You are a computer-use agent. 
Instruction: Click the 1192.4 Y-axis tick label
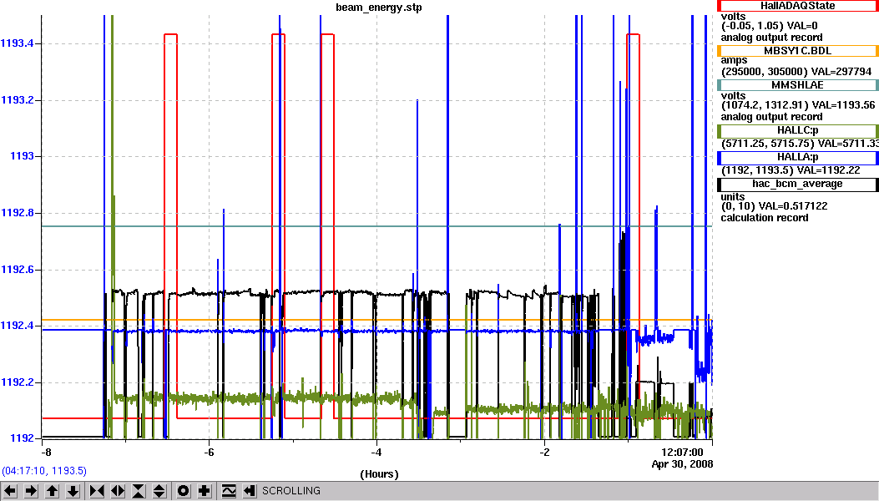tap(18, 326)
